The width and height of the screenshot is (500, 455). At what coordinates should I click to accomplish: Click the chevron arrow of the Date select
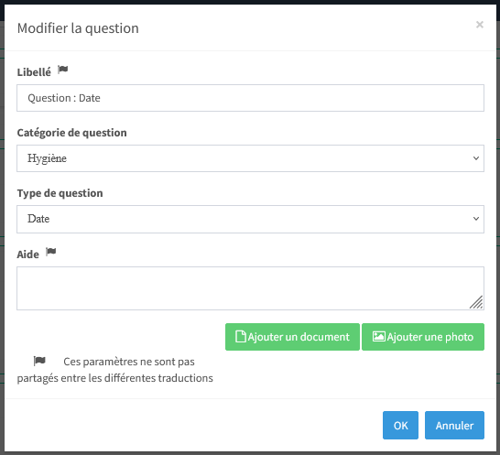[x=476, y=219]
